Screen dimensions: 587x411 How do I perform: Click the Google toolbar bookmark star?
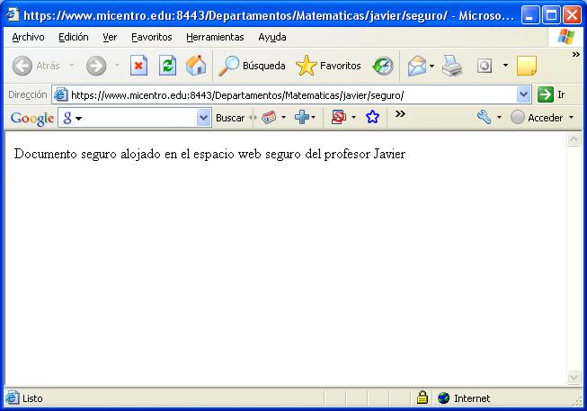click(x=372, y=118)
